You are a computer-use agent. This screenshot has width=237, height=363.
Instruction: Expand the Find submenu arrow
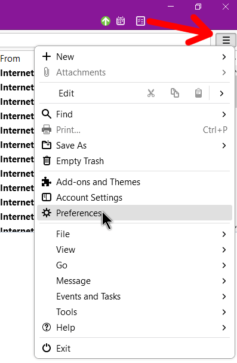[x=224, y=114]
